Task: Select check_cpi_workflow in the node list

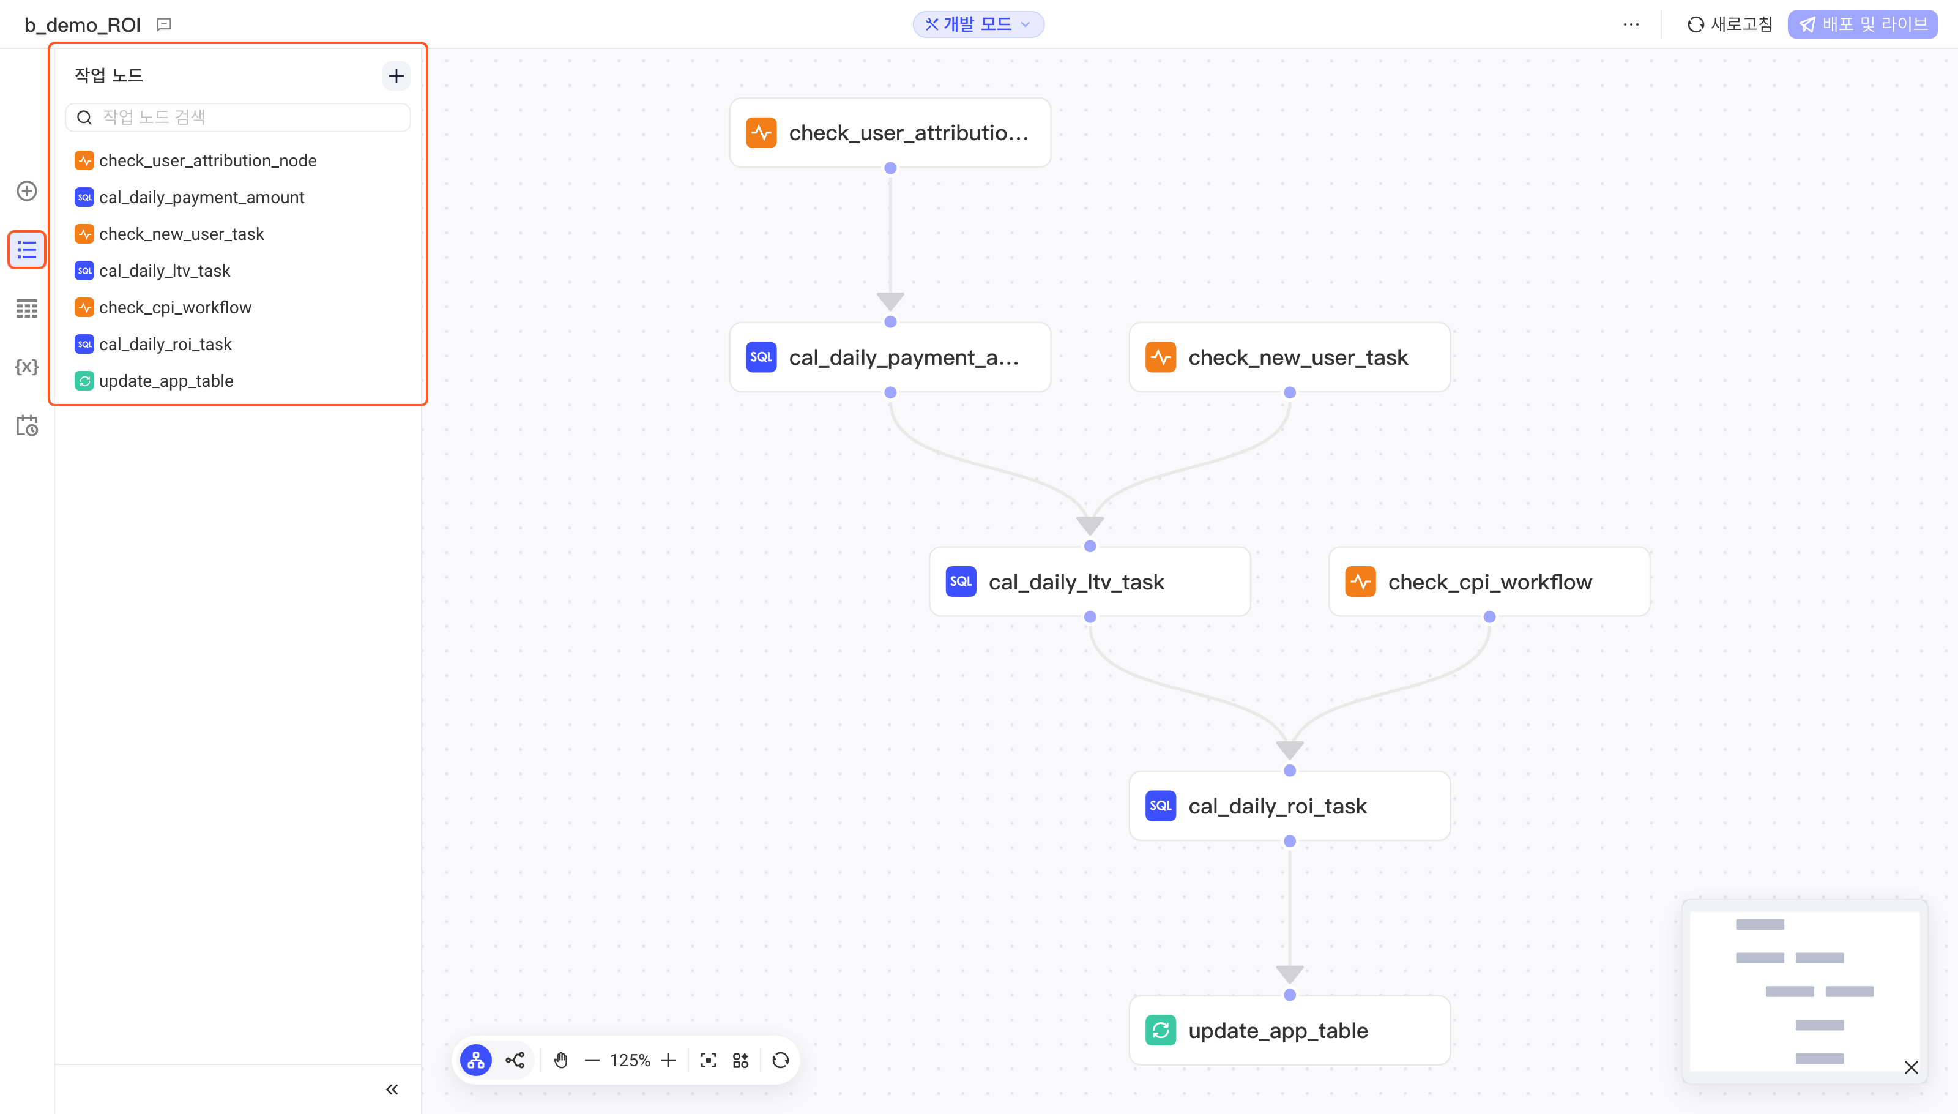Action: point(238,307)
